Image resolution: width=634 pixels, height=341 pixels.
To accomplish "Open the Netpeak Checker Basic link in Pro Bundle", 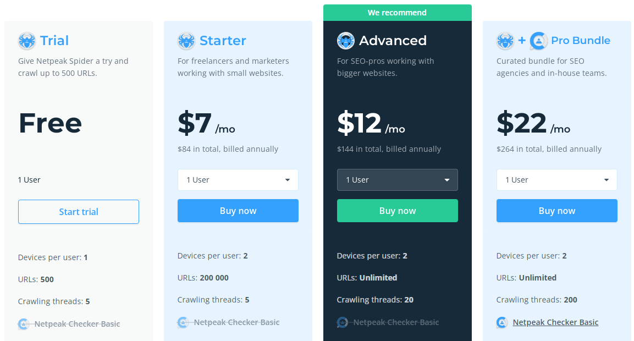I will (x=555, y=322).
